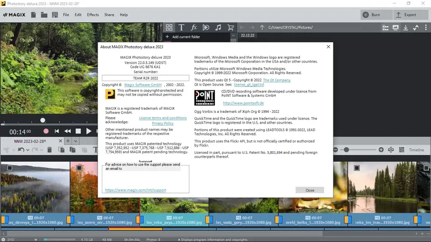Close the NNM 2023-02-28* project tab

[60, 141]
